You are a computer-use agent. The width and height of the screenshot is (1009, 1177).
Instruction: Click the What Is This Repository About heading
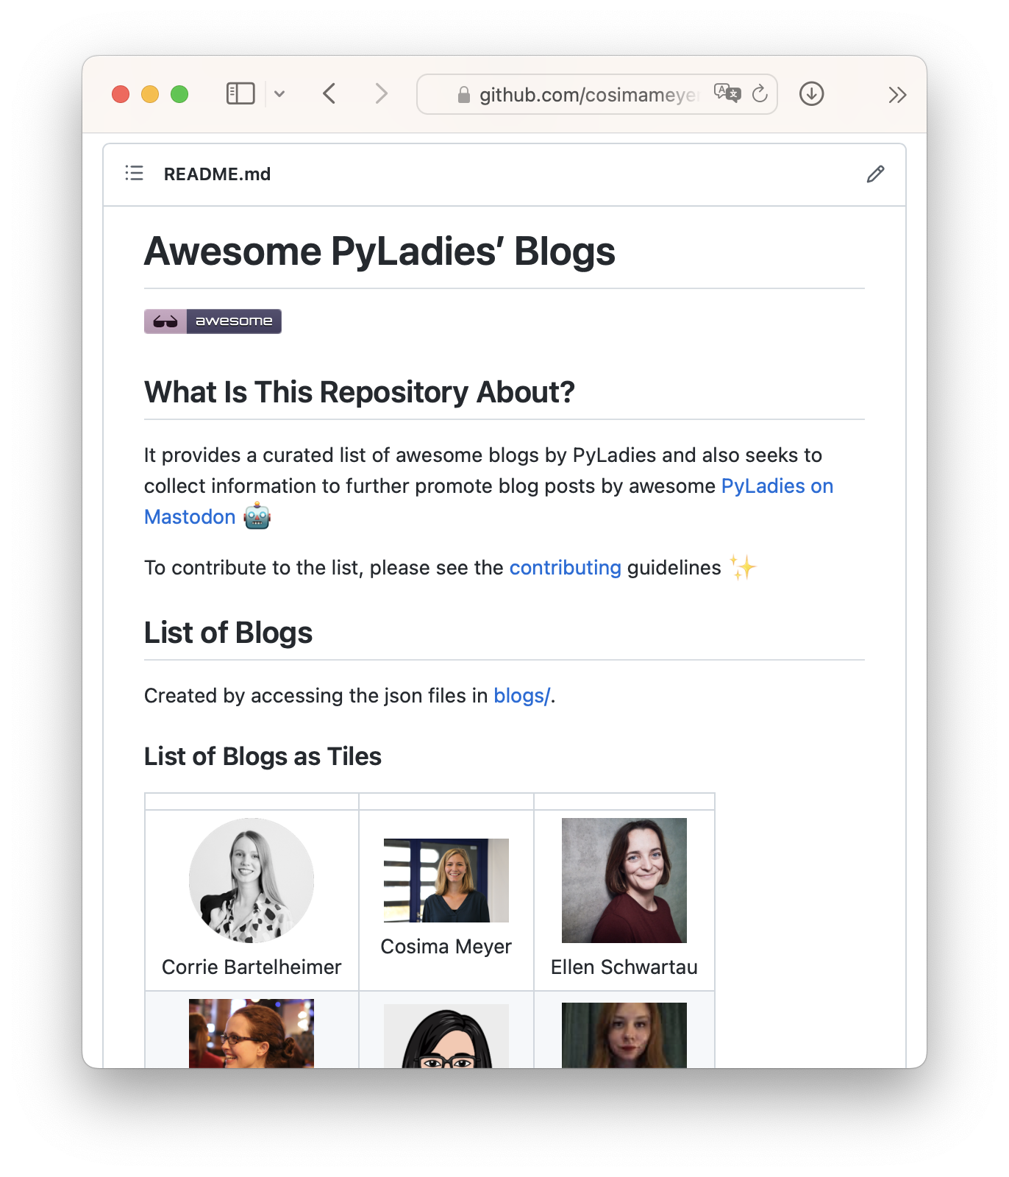[x=359, y=392]
